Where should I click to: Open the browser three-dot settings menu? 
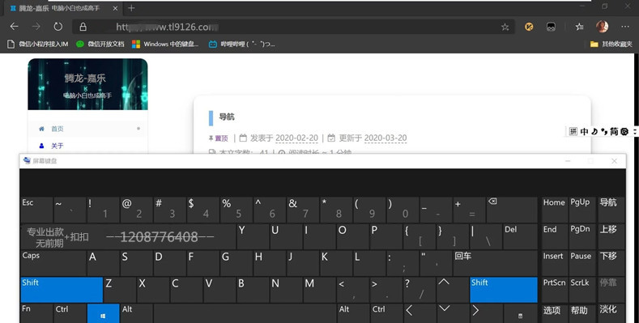pyautogui.click(x=625, y=27)
